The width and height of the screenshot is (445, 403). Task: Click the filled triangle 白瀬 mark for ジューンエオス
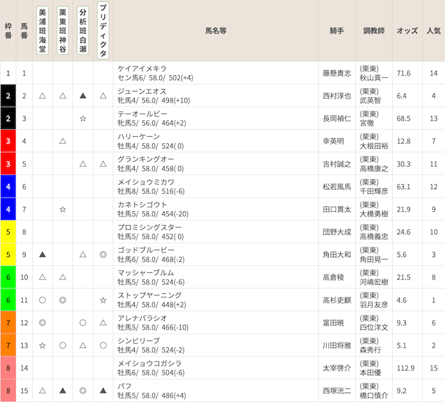[x=83, y=96]
